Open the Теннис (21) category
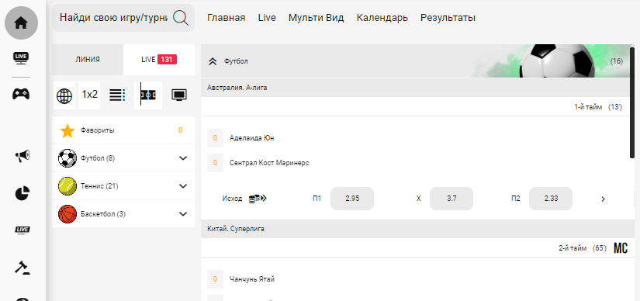 (123, 186)
